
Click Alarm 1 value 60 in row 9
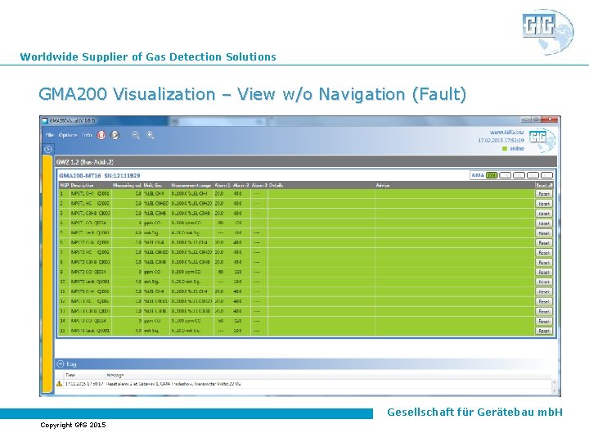[221, 272]
